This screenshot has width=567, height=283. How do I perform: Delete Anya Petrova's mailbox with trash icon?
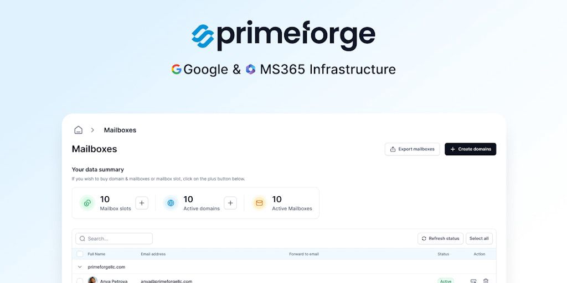click(x=486, y=281)
